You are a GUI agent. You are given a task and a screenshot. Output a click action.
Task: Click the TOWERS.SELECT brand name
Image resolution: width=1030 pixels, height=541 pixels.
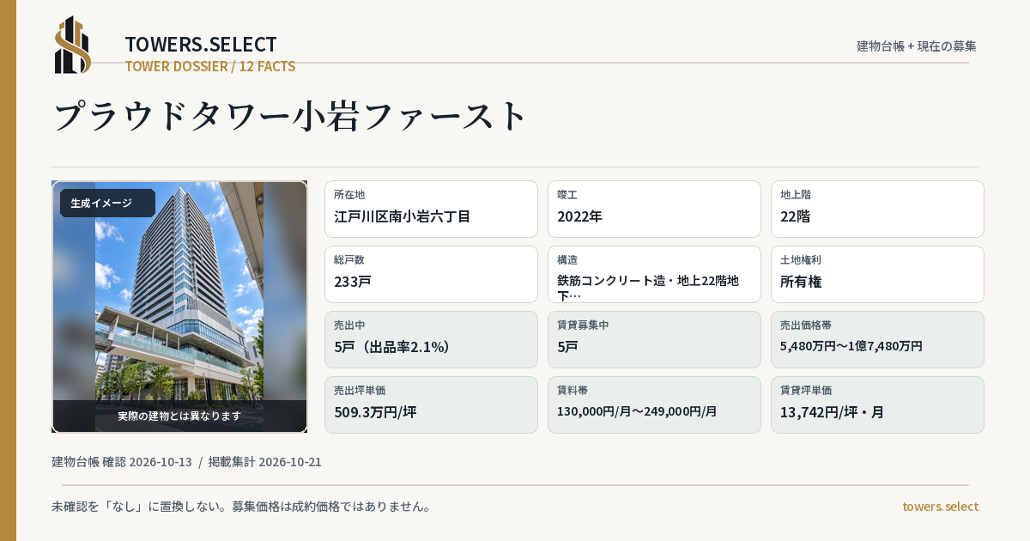201,45
